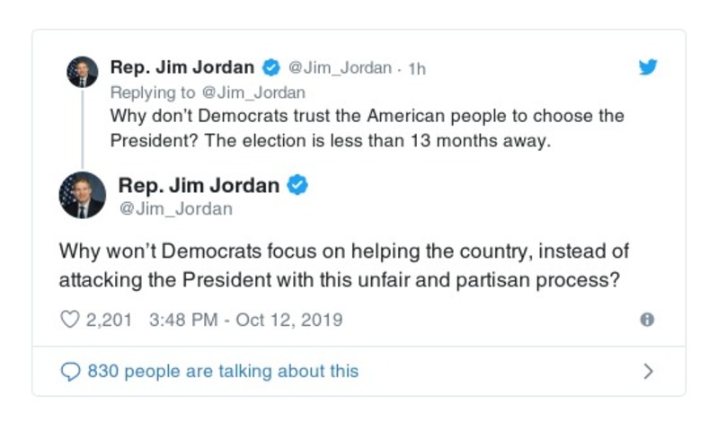Viewport: 718px width, 440px height.
Task: Click the @Jim_Jordan handle next to '1h'
Action: [340, 68]
